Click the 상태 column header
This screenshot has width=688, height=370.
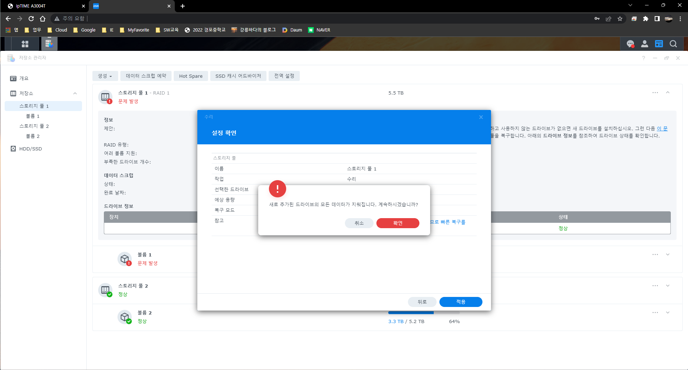[x=563, y=217]
